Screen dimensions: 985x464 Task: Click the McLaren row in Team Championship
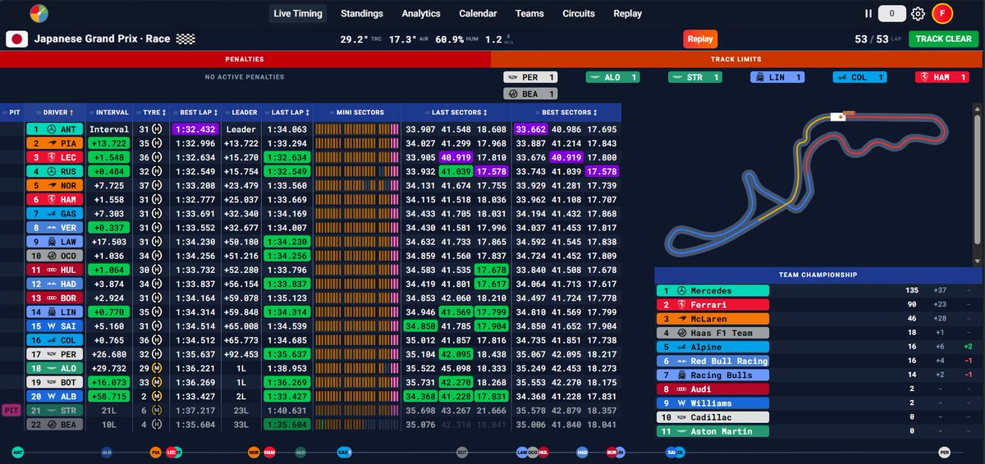pyautogui.click(x=817, y=319)
